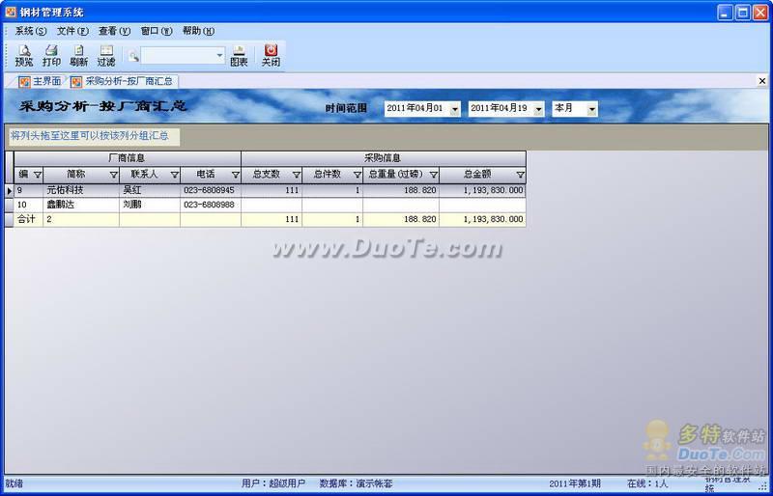Expand the end date 2011年04月19 dropdown
Screen dimensions: 773x496
point(538,109)
